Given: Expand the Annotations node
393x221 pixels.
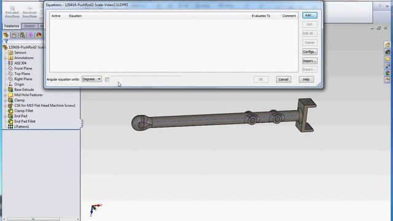Looking at the screenshot, I should pyautogui.click(x=6, y=58).
